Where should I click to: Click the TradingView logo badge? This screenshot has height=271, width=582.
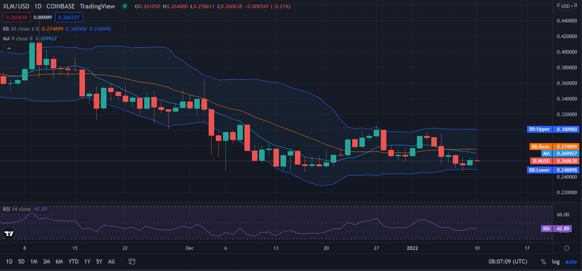point(9,233)
